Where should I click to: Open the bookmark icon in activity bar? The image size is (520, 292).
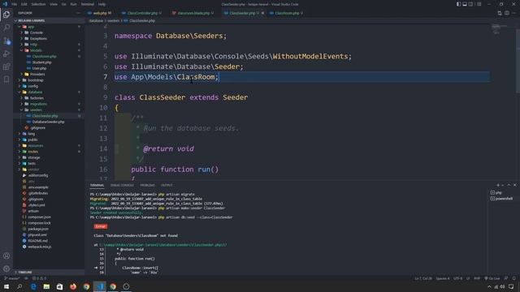click(x=6, y=79)
